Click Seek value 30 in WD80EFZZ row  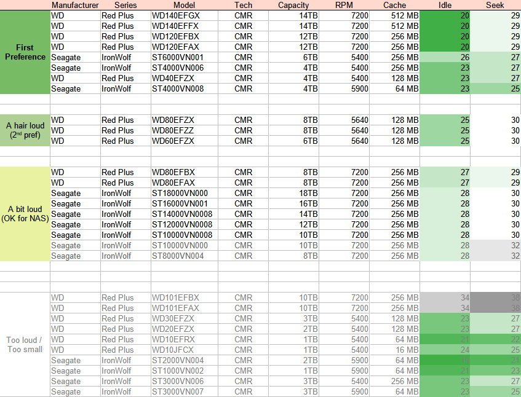point(495,130)
